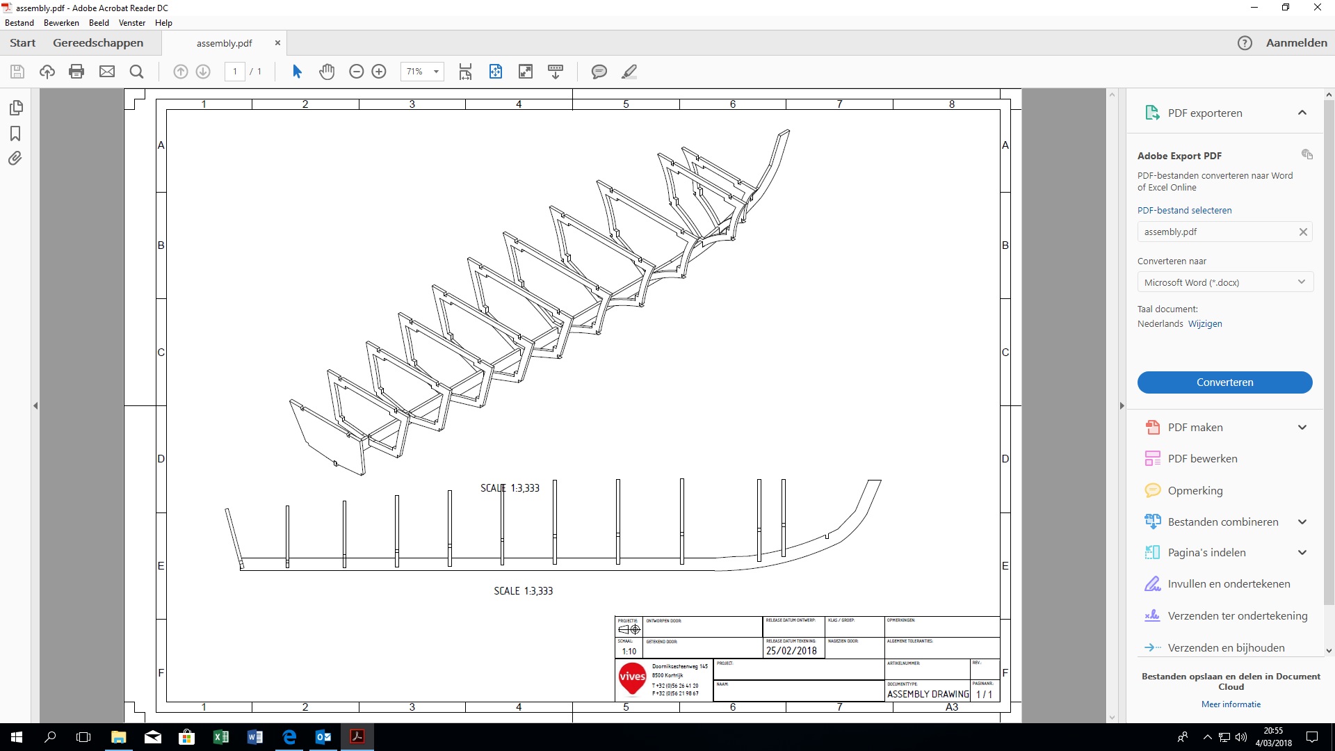
Task: Open the zoom percentage dropdown
Action: (x=436, y=72)
